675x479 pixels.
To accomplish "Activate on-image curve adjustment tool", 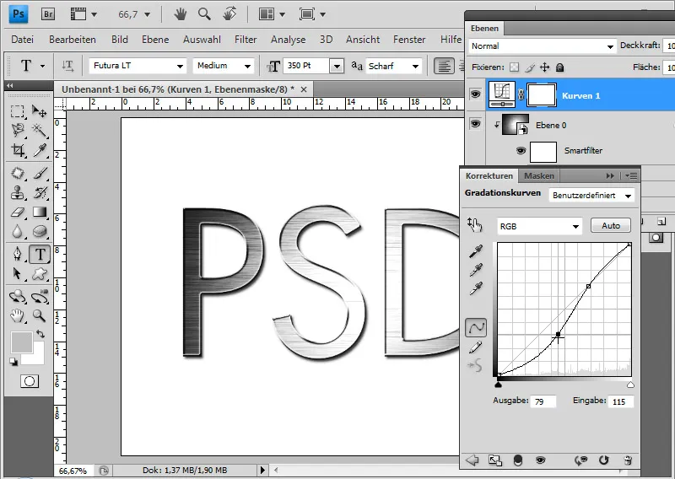I will [474, 224].
